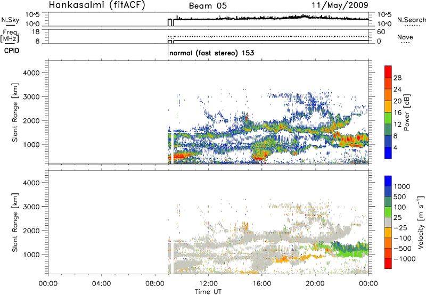Click the 500 label on velocity colorbar
The width and height of the screenshot is (426, 295).
(400, 197)
